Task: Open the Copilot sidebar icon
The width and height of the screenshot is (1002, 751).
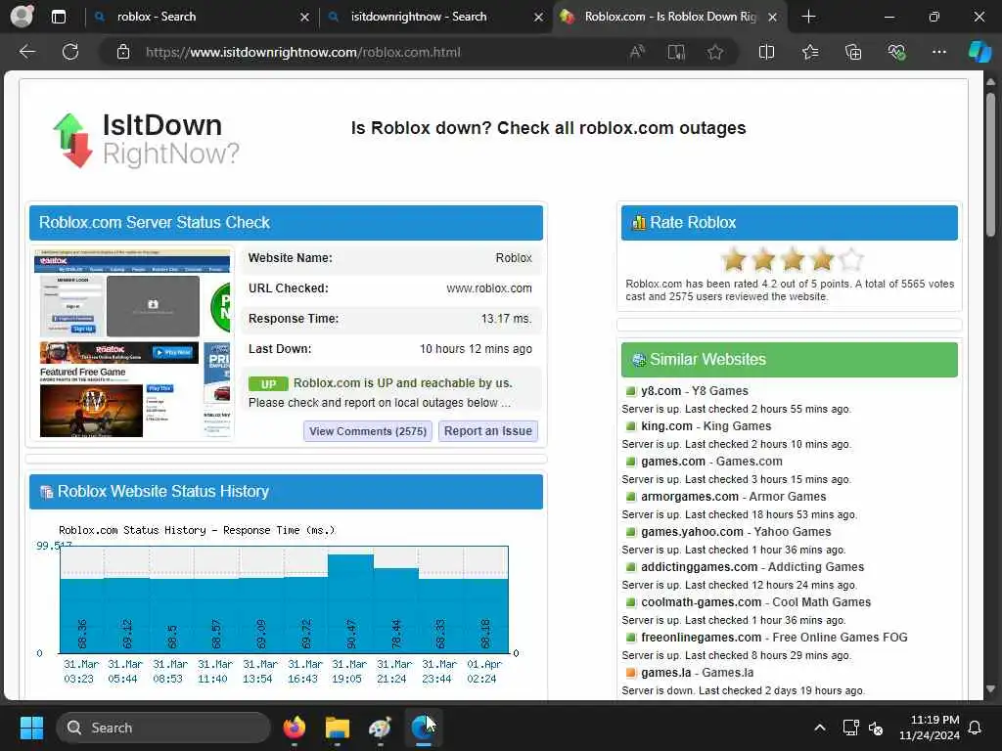Action: (979, 52)
